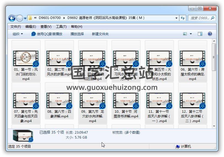Click the blue Help question mark icon
The image size is (224, 157).
[210, 34]
